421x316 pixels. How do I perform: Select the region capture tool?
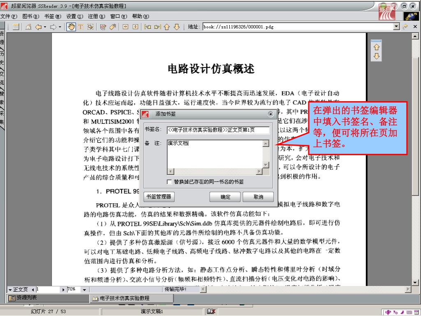91,27
